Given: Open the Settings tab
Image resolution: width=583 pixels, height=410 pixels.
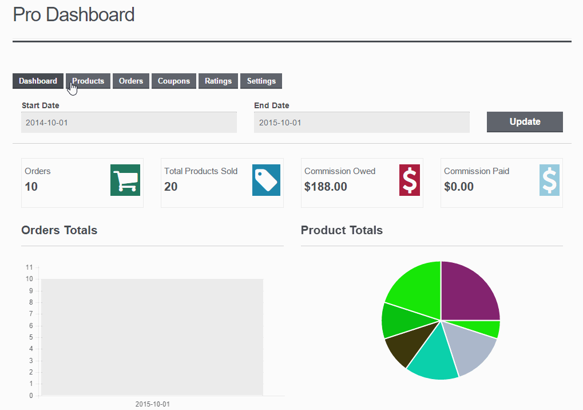Looking at the screenshot, I should [x=261, y=81].
